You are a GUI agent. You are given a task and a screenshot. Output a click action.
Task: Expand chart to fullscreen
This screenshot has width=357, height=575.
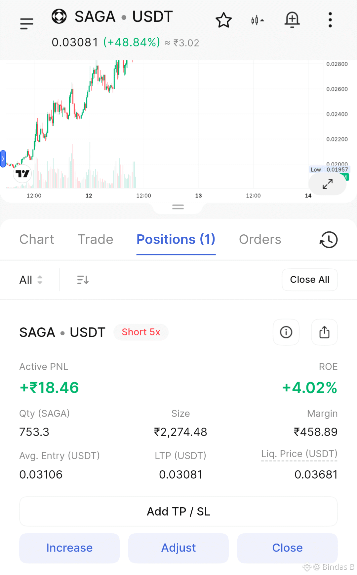point(327,184)
